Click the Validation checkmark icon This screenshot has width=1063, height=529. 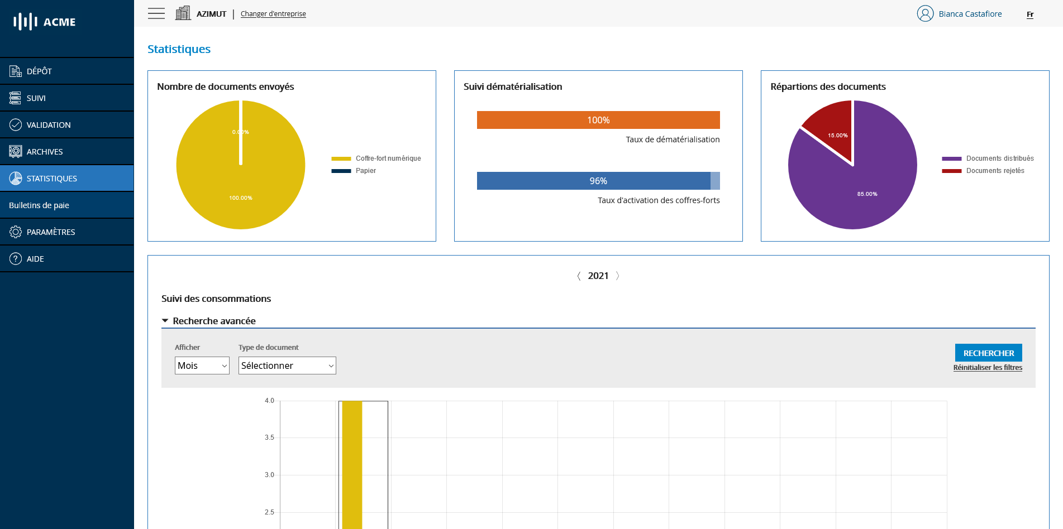(16, 124)
